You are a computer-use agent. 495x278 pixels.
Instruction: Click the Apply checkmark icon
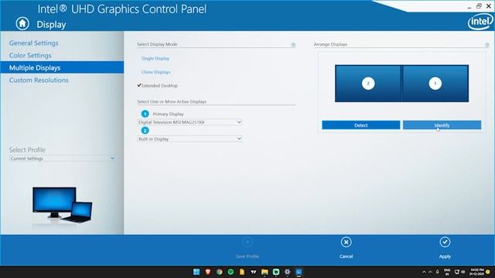(x=445, y=242)
